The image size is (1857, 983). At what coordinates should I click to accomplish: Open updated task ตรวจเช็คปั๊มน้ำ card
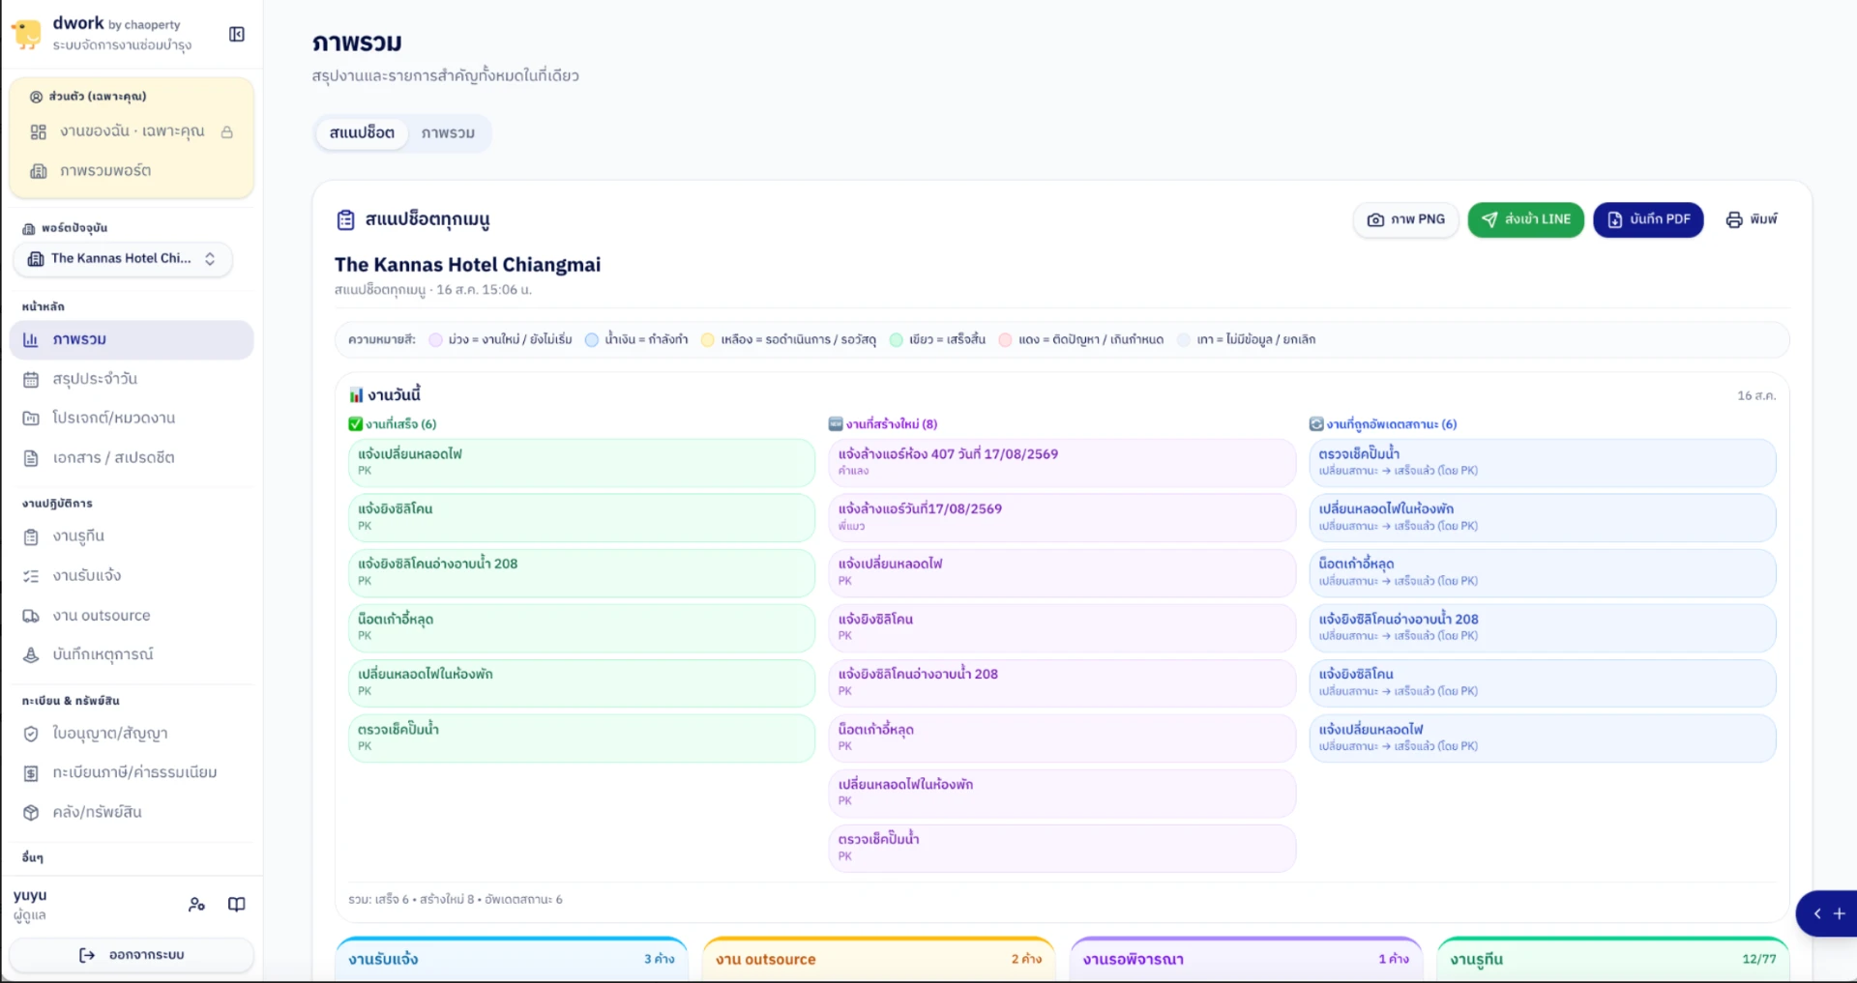[1542, 463]
